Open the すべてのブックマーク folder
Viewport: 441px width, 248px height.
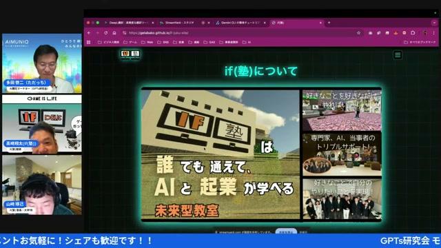point(420,42)
